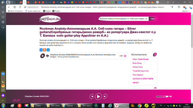Show hidden system tray icons
The height and width of the screenshot is (108, 193).
(x=165, y=105)
